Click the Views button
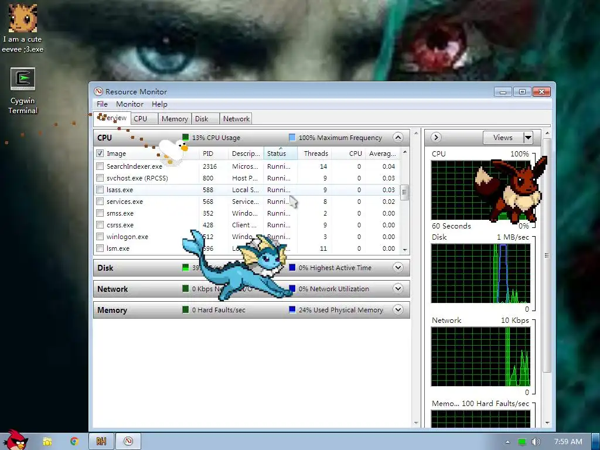 (503, 137)
